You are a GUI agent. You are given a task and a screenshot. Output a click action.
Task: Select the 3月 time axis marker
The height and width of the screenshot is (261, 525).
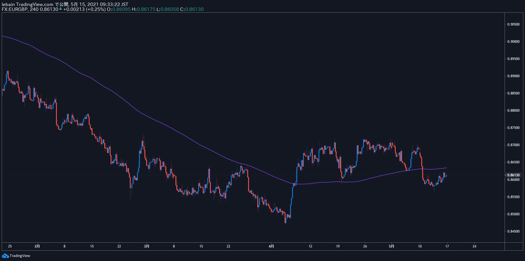(146, 246)
